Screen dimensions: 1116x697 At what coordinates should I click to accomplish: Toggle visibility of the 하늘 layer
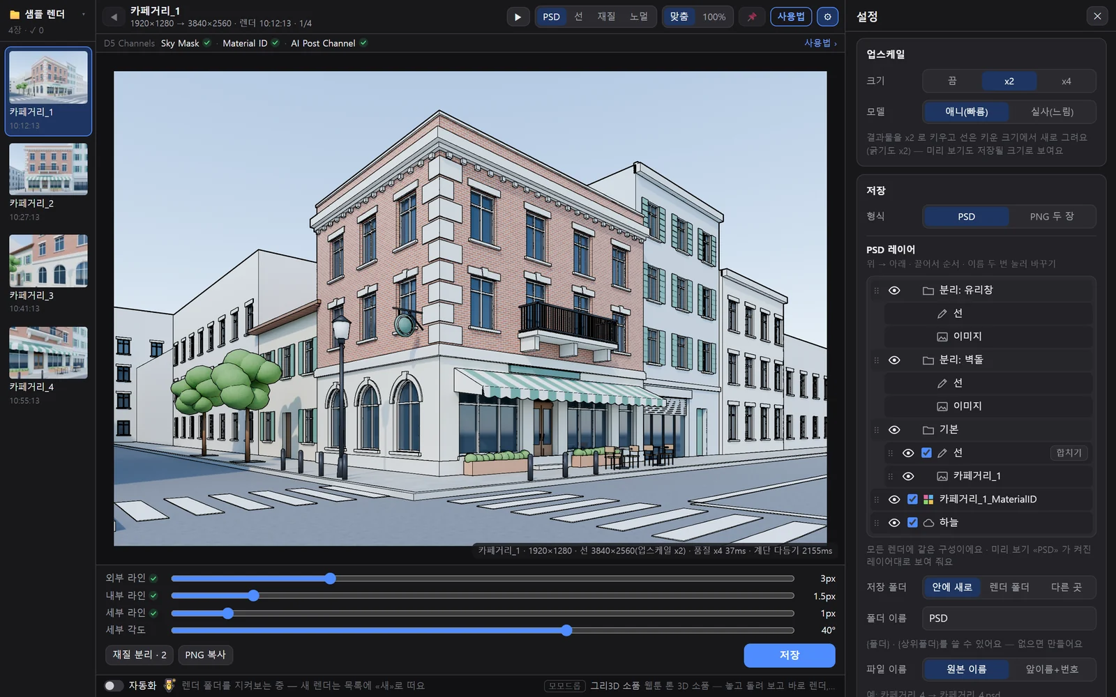click(x=894, y=523)
